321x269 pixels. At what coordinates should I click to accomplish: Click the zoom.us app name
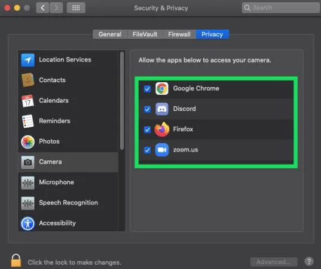[185, 150]
